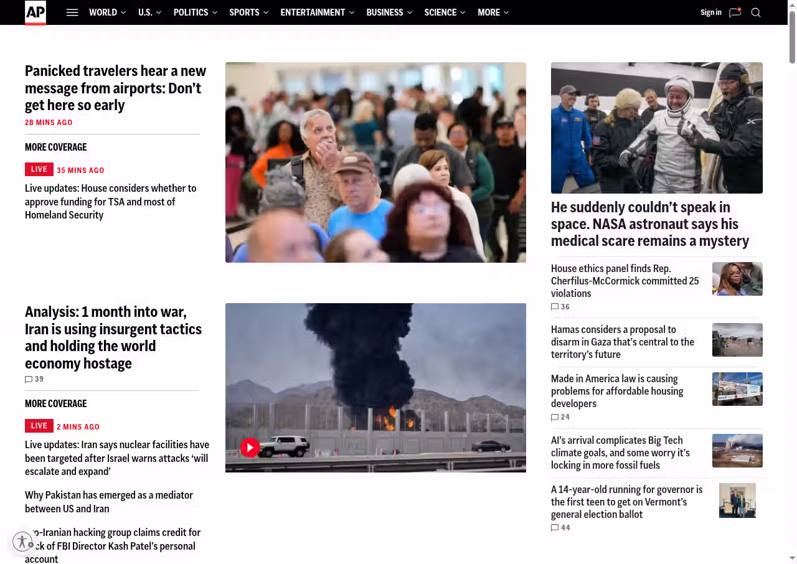The image size is (797, 564).
Task: Click the page's vertical scrollbar
Action: pyautogui.click(x=792, y=37)
